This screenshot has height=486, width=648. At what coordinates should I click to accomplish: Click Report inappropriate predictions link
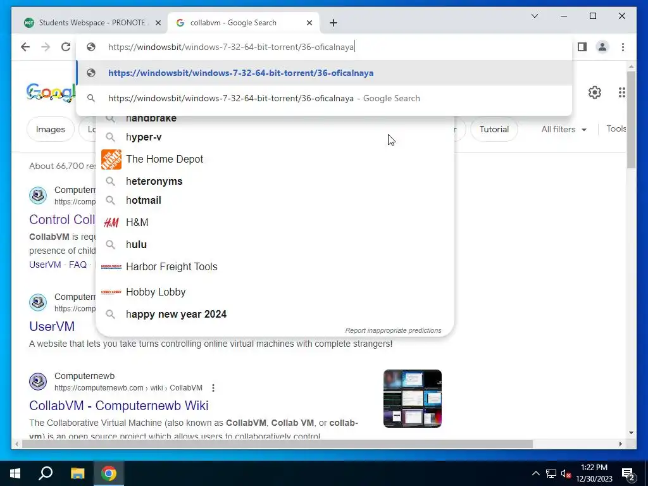[393, 330]
